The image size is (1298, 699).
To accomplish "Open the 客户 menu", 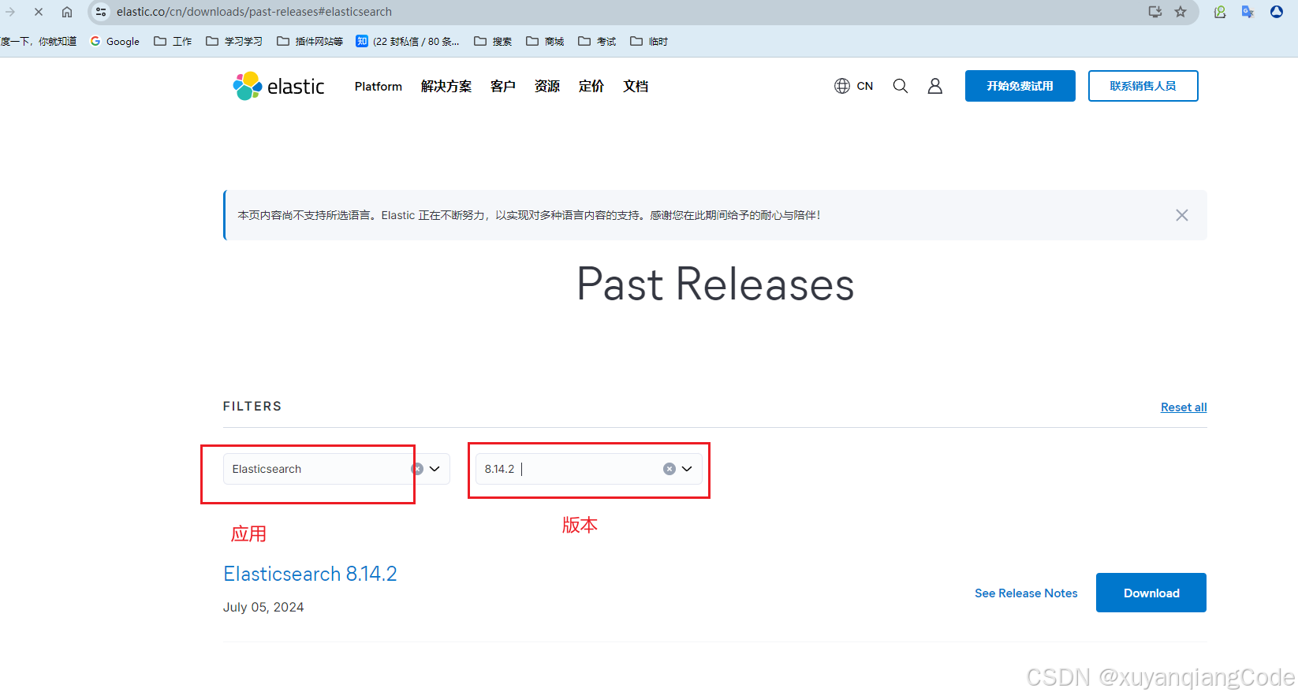I will pos(503,87).
